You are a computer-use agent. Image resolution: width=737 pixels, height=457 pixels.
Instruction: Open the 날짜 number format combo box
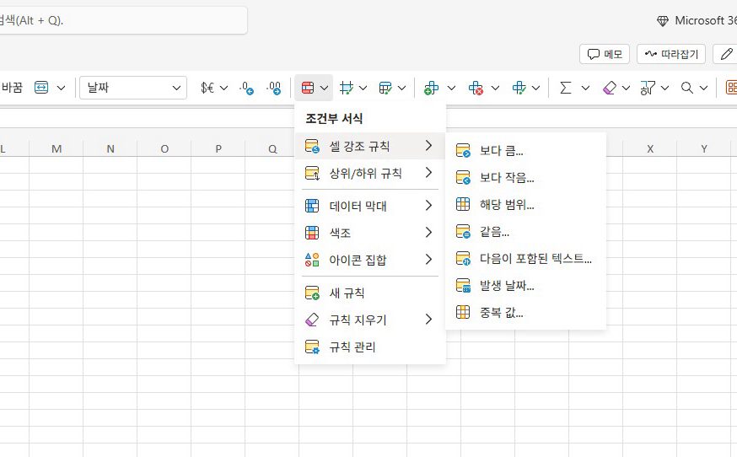(x=133, y=88)
